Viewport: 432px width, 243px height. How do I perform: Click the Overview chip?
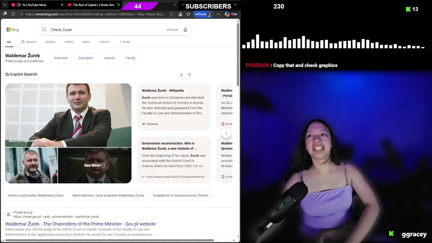point(61,58)
